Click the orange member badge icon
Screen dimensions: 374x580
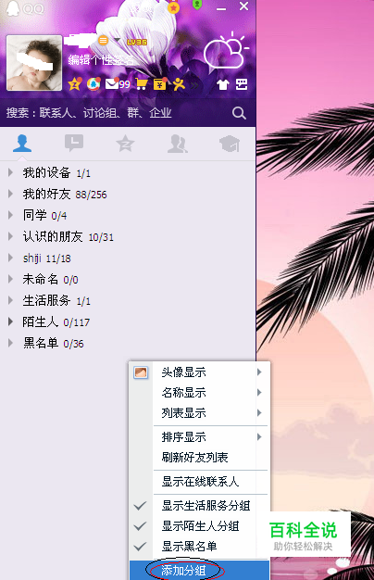pos(103,40)
